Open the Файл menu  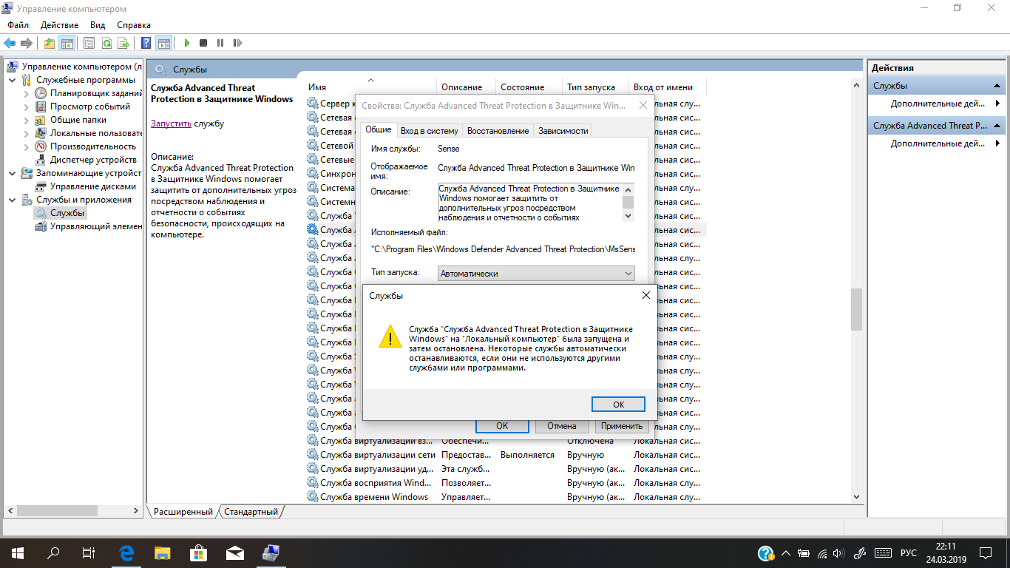point(18,25)
